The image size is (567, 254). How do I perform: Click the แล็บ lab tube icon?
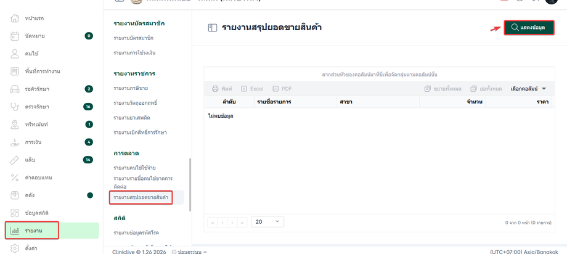point(14,160)
